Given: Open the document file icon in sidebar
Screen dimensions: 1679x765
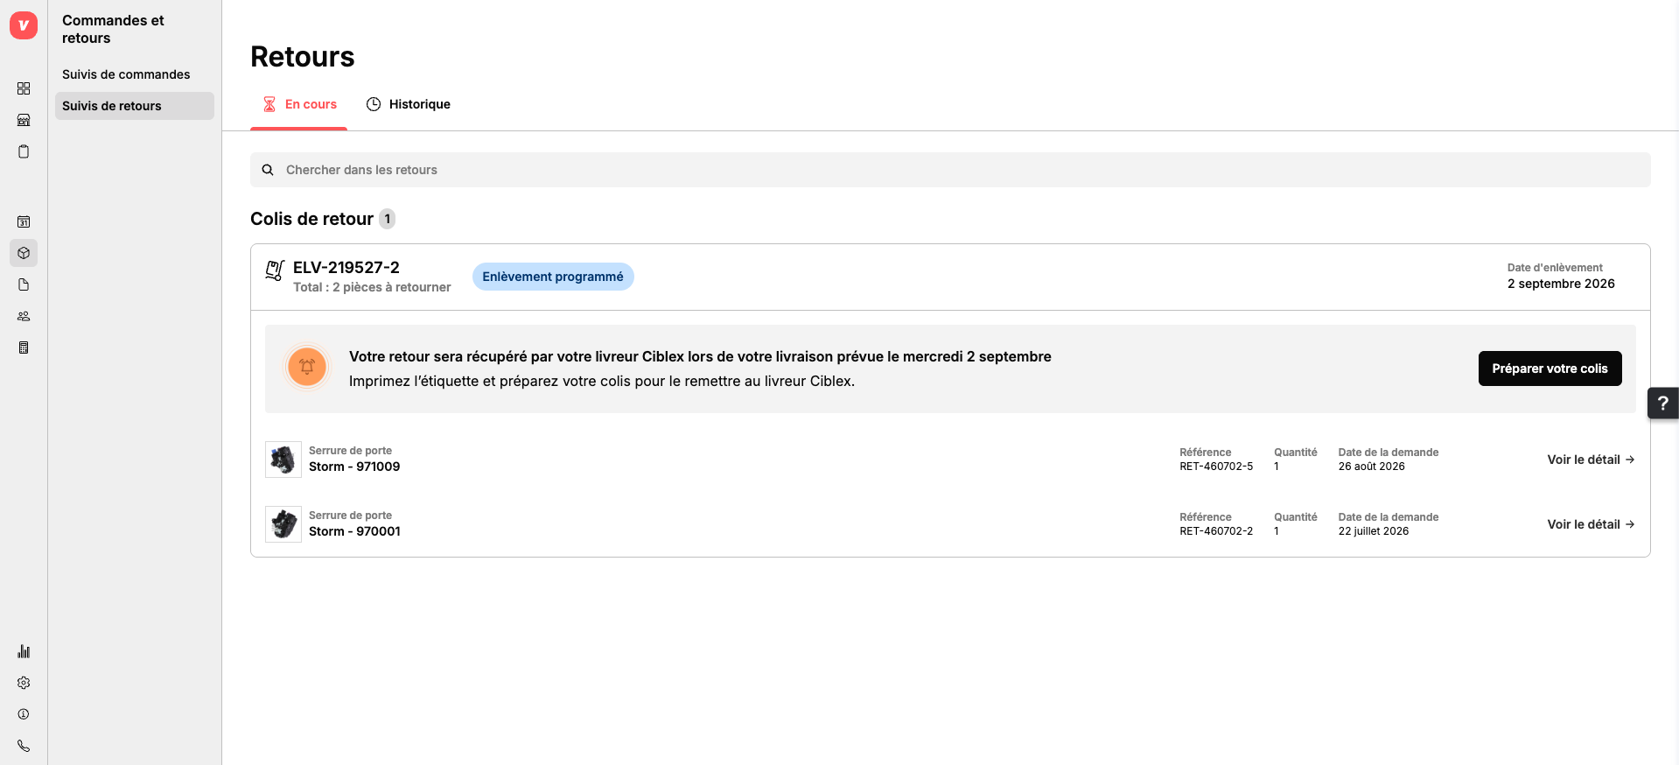Looking at the screenshot, I should [24, 284].
